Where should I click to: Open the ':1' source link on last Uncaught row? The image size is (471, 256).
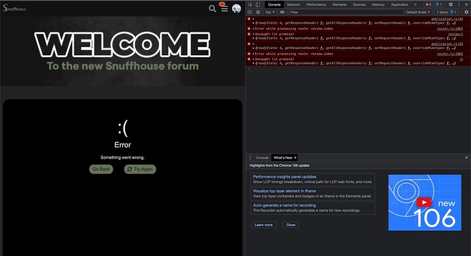pos(461,59)
